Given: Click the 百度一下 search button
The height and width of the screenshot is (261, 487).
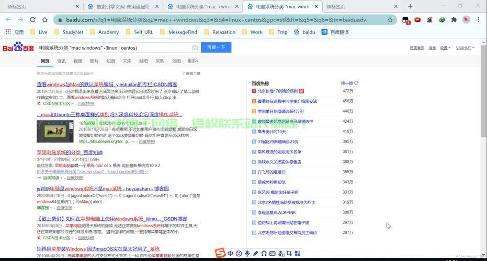Looking at the screenshot, I should [x=216, y=48].
